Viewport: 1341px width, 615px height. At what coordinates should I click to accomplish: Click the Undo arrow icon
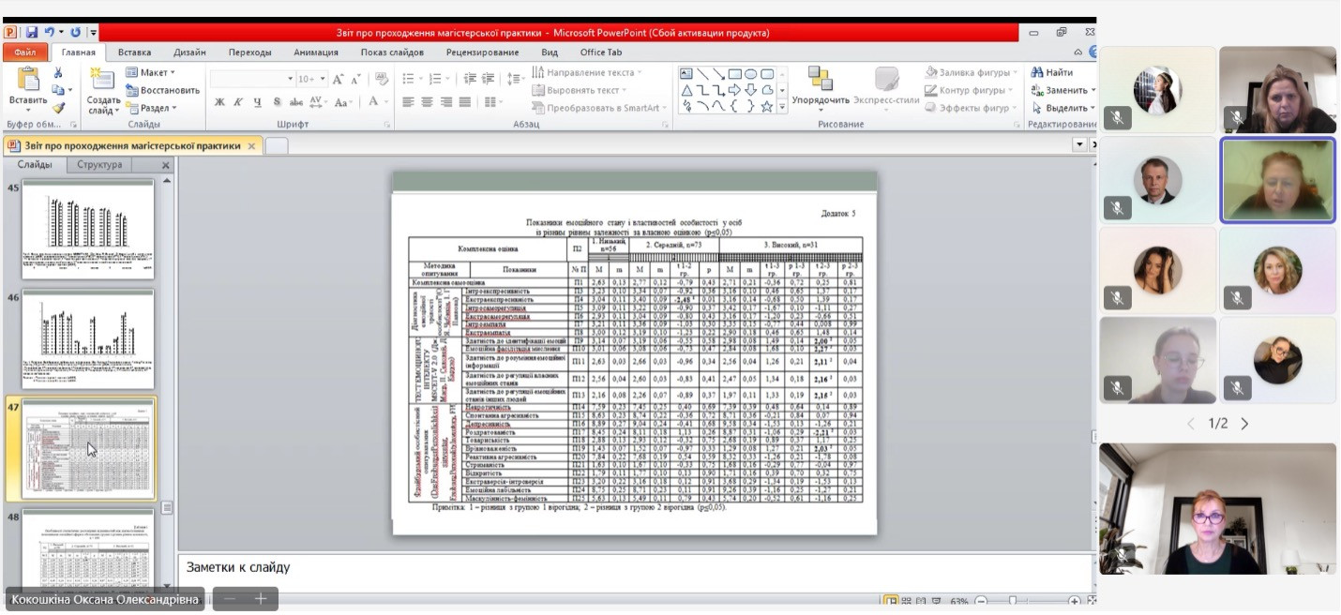coord(50,33)
